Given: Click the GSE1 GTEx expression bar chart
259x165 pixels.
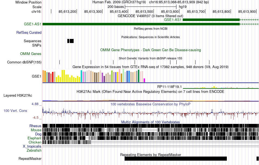Looking at the screenshot, I should coord(94,76).
